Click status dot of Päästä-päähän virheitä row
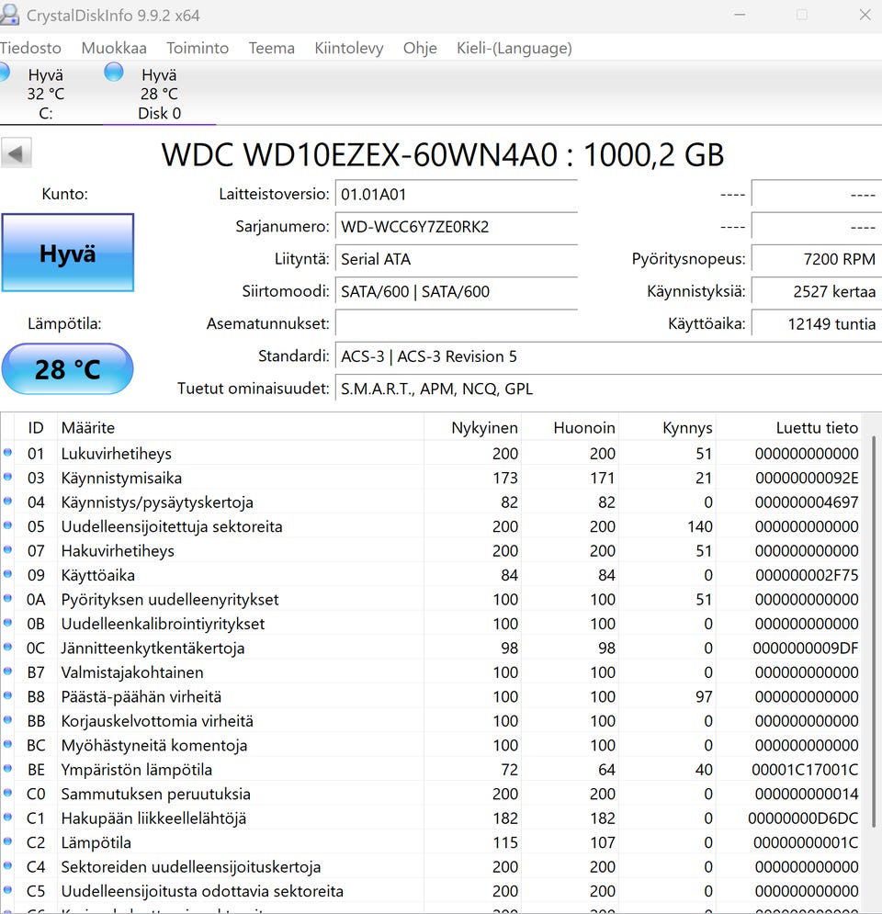 click(7, 695)
